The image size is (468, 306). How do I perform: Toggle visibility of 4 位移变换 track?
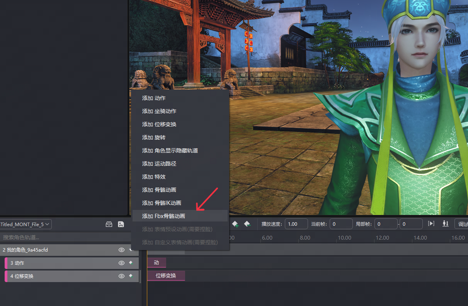point(121,276)
